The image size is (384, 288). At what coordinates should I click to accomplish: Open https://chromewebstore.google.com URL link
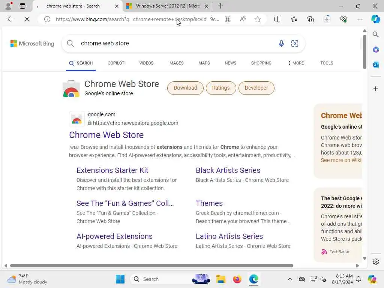pyautogui.click(x=135, y=123)
